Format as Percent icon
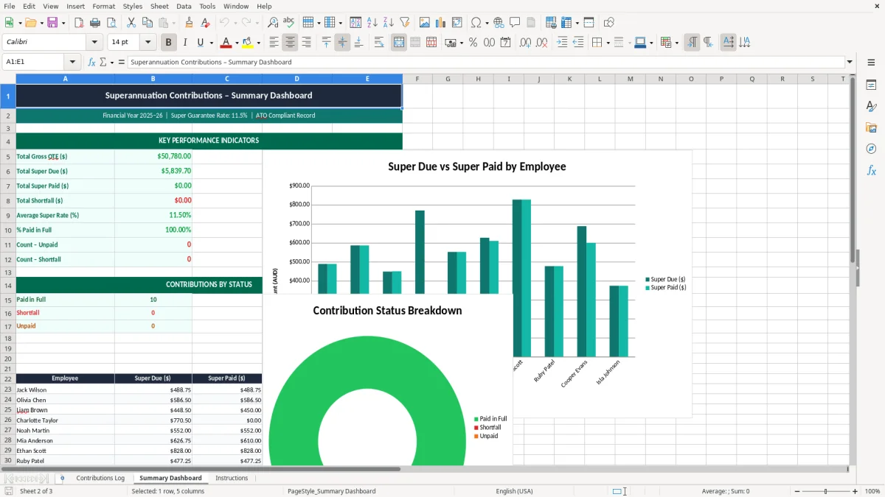The image size is (885, 497). (x=473, y=43)
